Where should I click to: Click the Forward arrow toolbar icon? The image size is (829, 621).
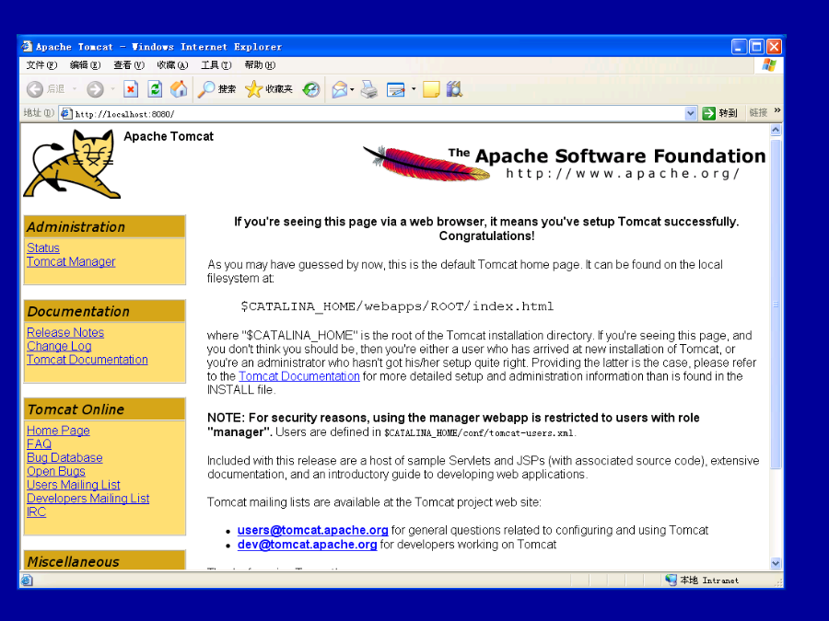(x=95, y=89)
